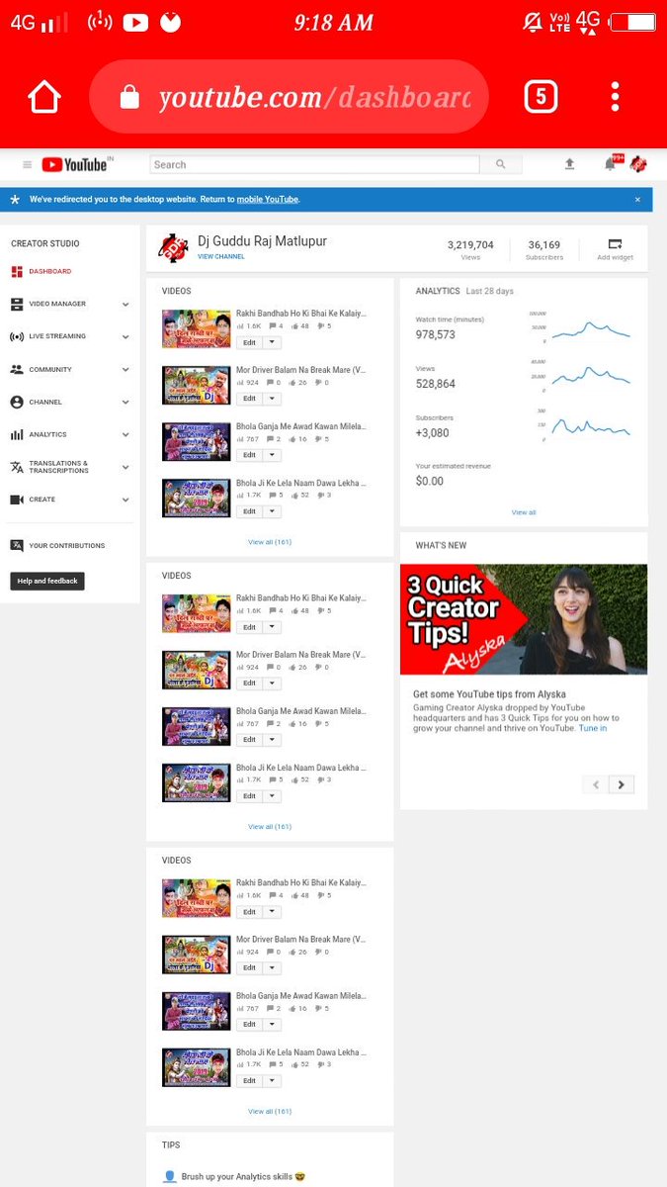Open the notifications bell
This screenshot has height=1187, width=667.
(612, 163)
